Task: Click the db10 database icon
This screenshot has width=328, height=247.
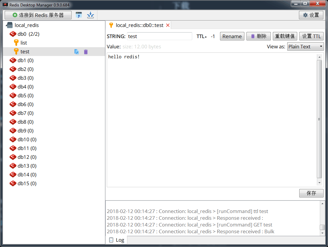Action: tap(13, 139)
